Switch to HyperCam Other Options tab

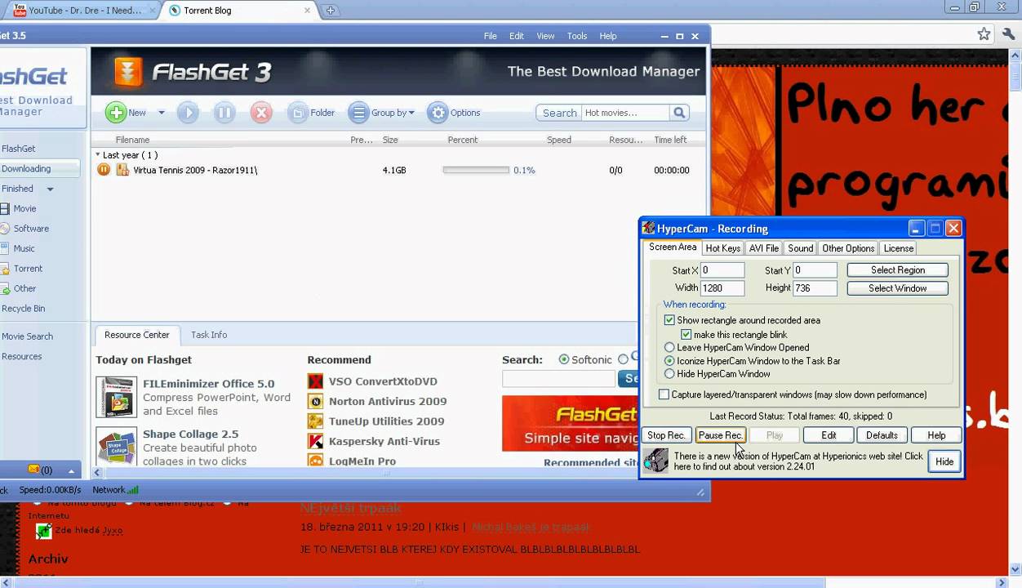(x=848, y=248)
